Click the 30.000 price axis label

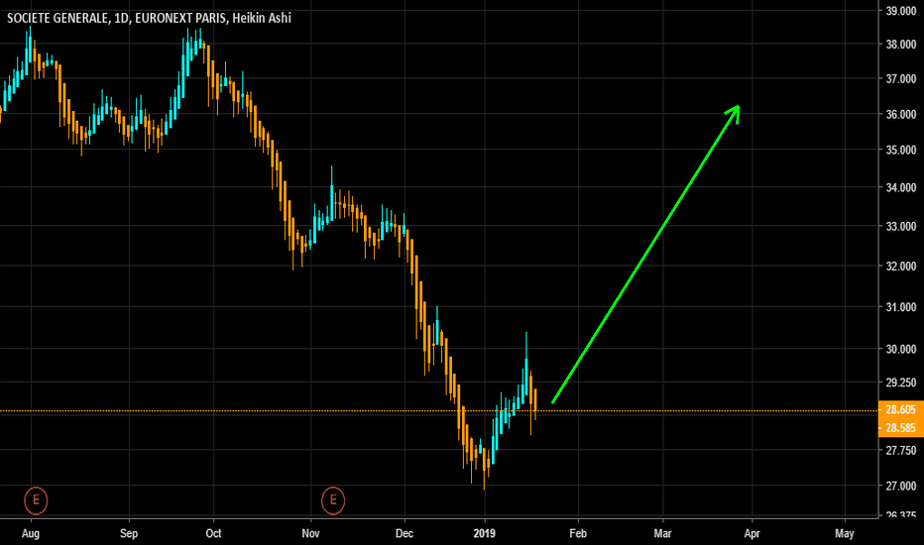(x=901, y=350)
